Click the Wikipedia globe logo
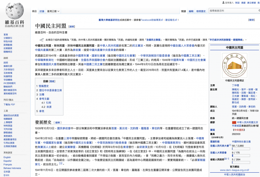This screenshot has height=177, width=260. [x=14, y=11]
